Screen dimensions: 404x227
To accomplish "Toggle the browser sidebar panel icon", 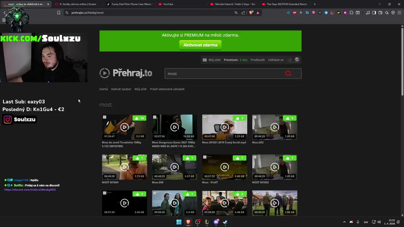I will coord(374,13).
